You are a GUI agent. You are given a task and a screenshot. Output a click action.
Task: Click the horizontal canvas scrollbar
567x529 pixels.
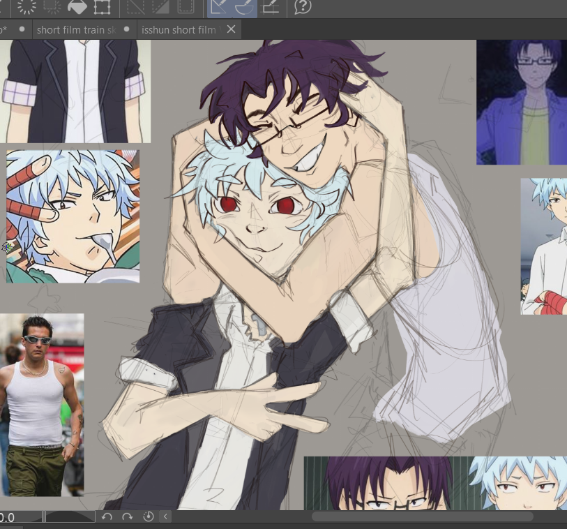(423, 516)
